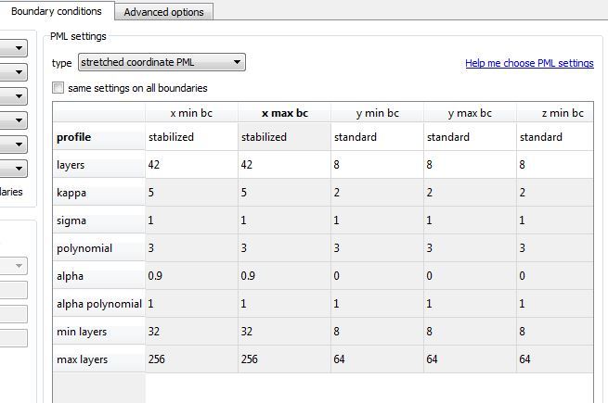Click z min bc min layers cell
Screen dimensions: 608x403
click(x=553, y=332)
